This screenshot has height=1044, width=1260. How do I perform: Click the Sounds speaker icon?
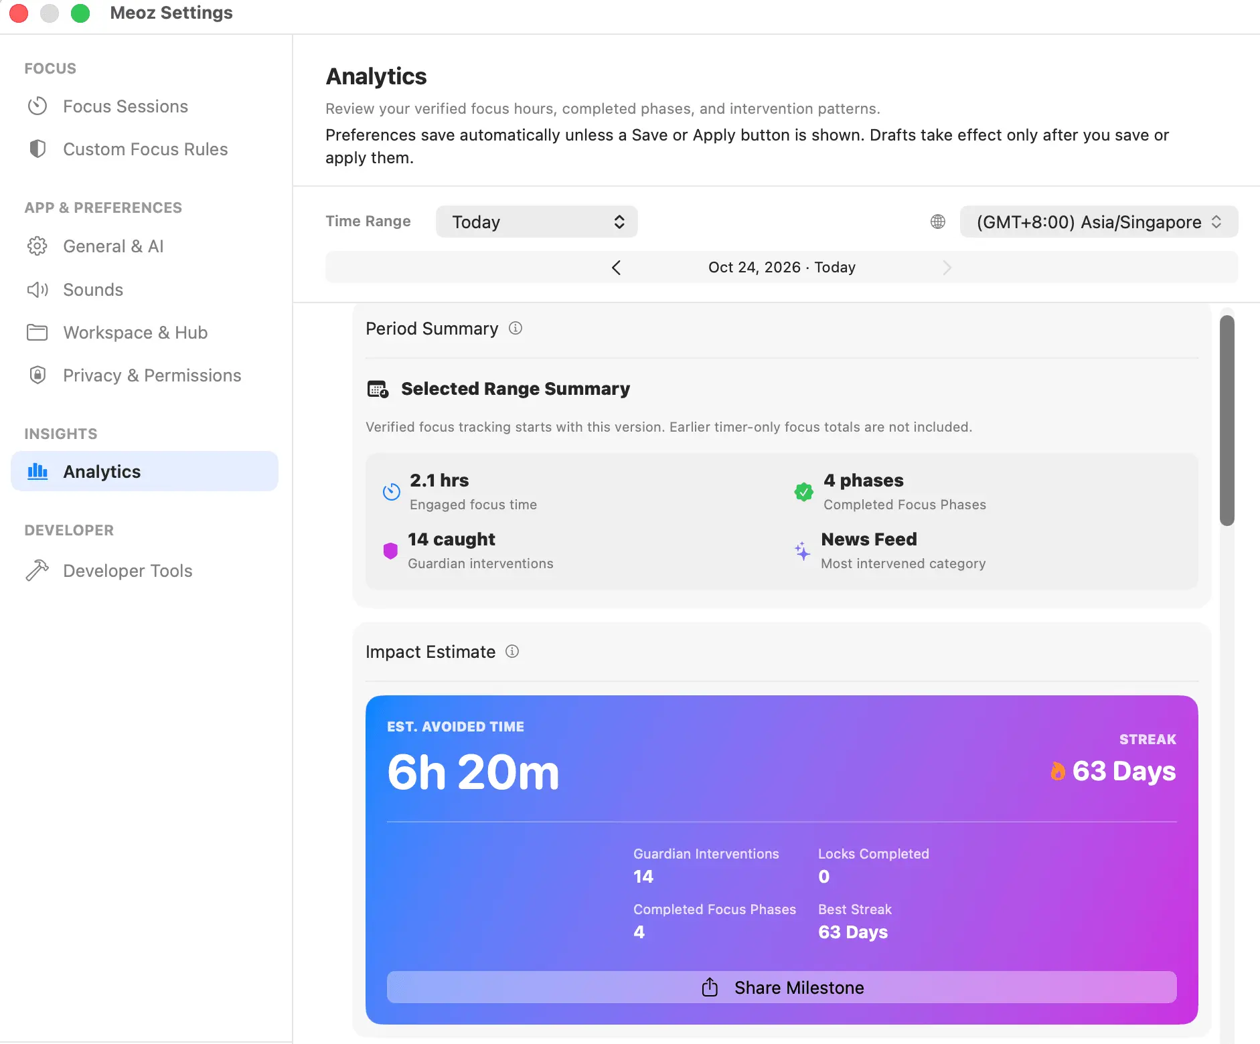(37, 290)
